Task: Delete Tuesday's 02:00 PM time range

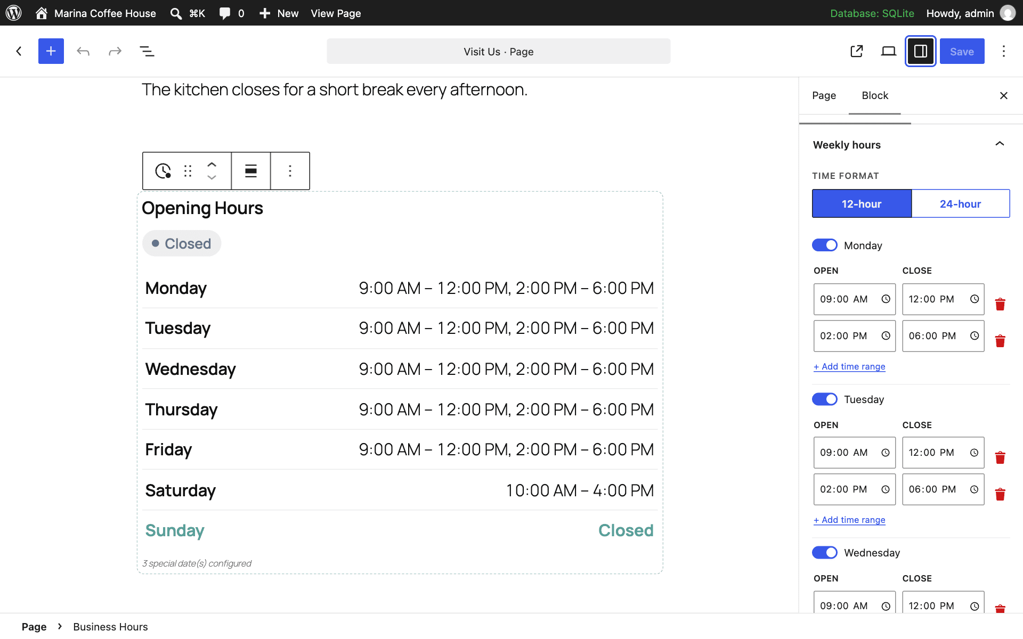Action: pos(1000,494)
